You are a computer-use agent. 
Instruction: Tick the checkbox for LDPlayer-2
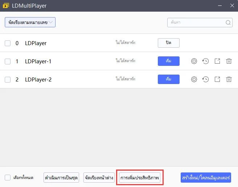[8, 80]
